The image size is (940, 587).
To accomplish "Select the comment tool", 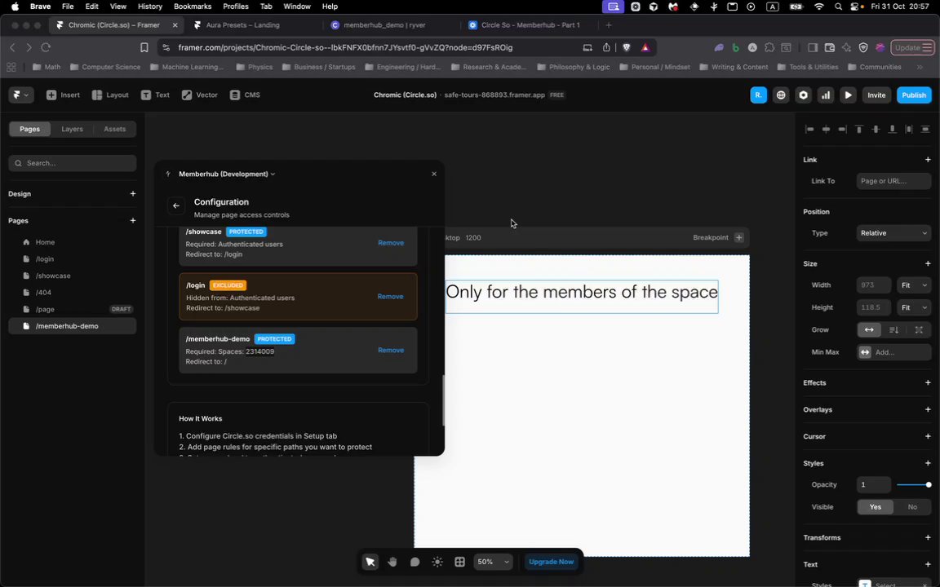I will pyautogui.click(x=415, y=562).
